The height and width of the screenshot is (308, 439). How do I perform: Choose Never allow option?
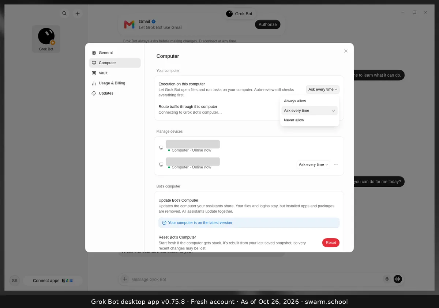pos(309,120)
